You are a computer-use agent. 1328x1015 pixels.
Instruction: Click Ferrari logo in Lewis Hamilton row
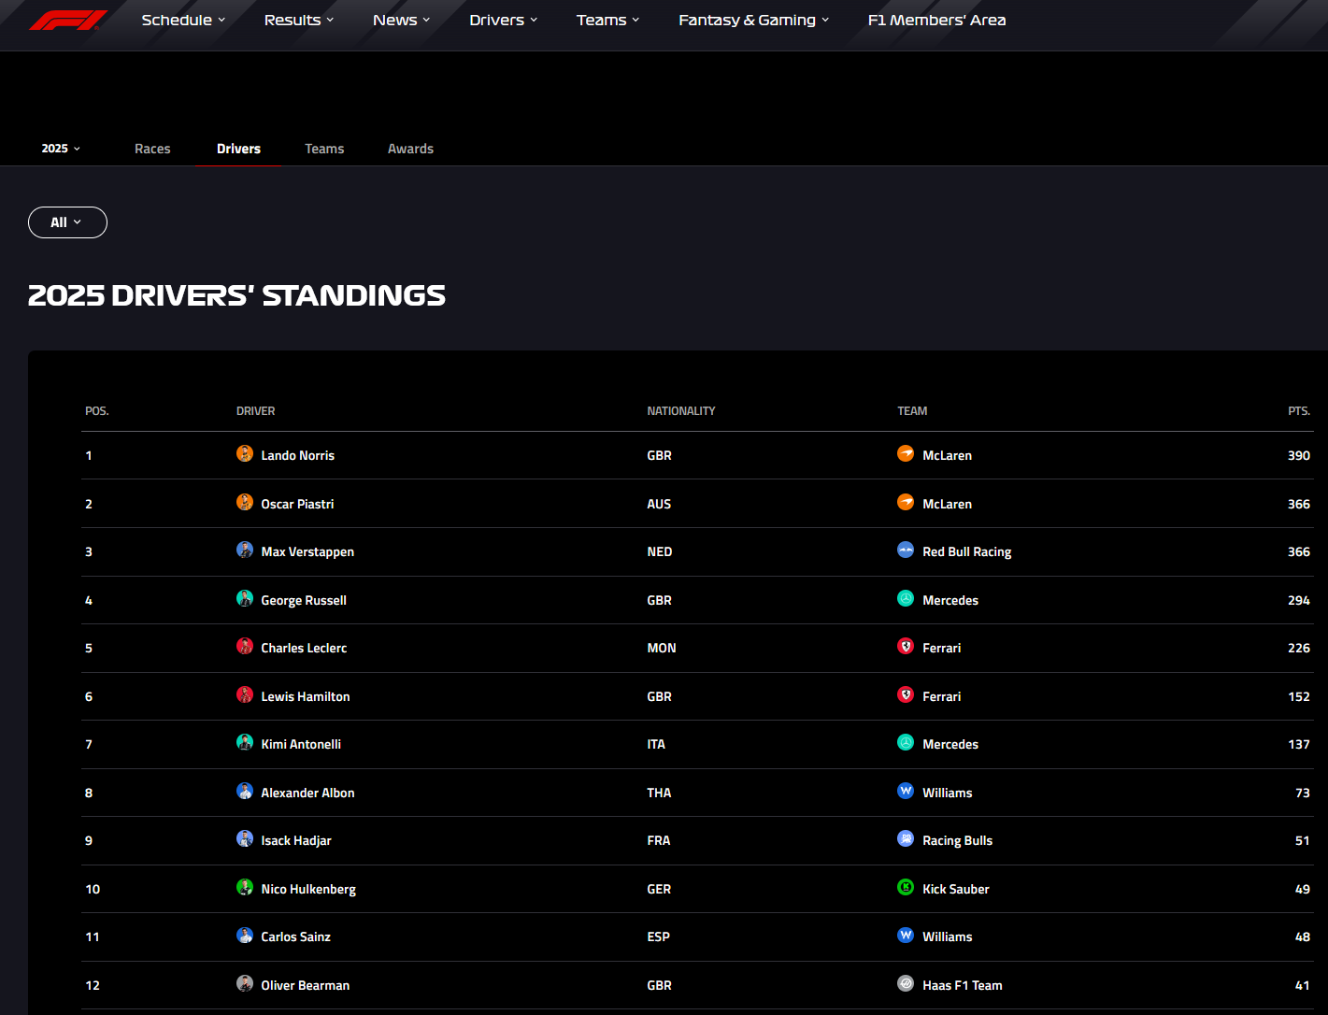(906, 695)
